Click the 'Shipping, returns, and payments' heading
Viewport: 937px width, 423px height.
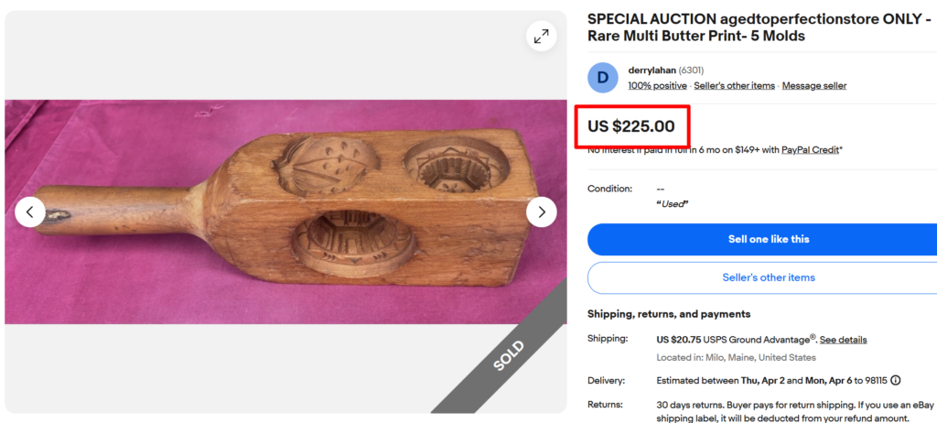[x=669, y=314]
